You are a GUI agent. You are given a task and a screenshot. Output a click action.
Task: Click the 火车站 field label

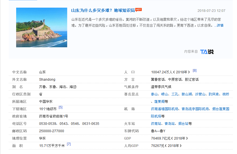coord(129,124)
